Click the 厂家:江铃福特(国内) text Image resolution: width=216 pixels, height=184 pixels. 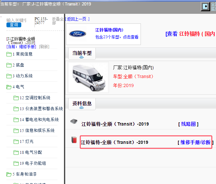pyautogui.click(x=133, y=67)
